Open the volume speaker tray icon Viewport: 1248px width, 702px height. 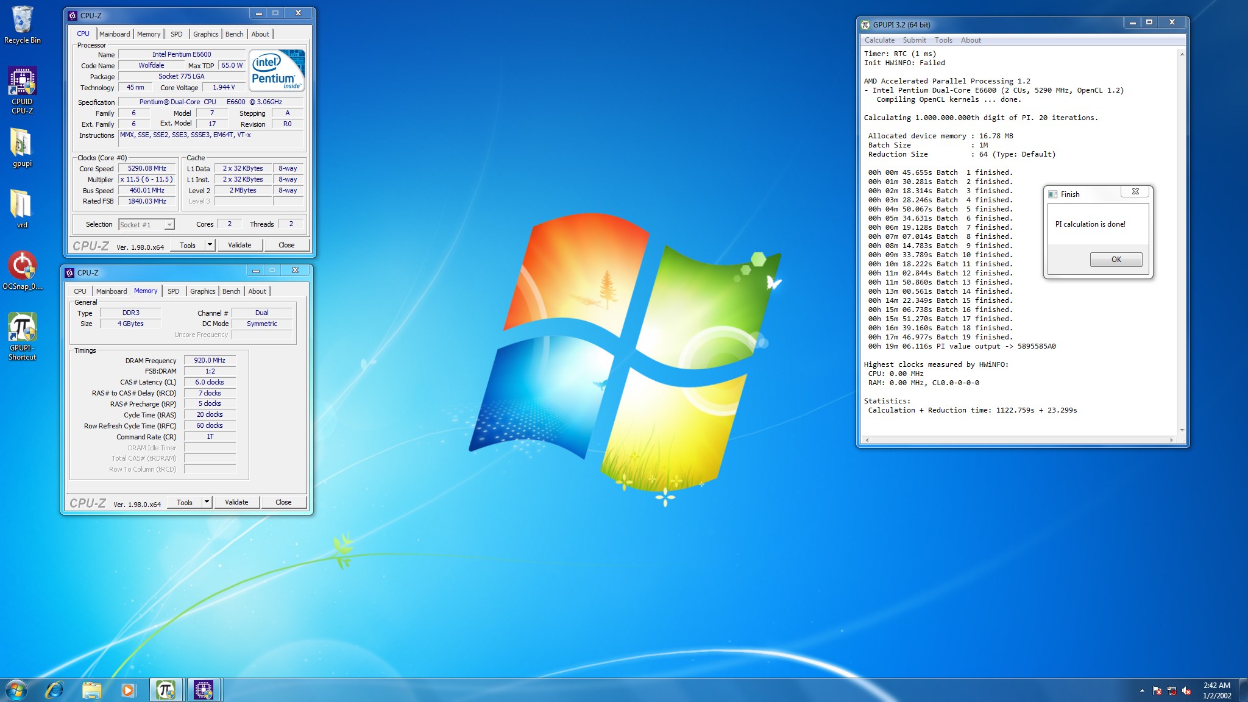(x=1186, y=690)
